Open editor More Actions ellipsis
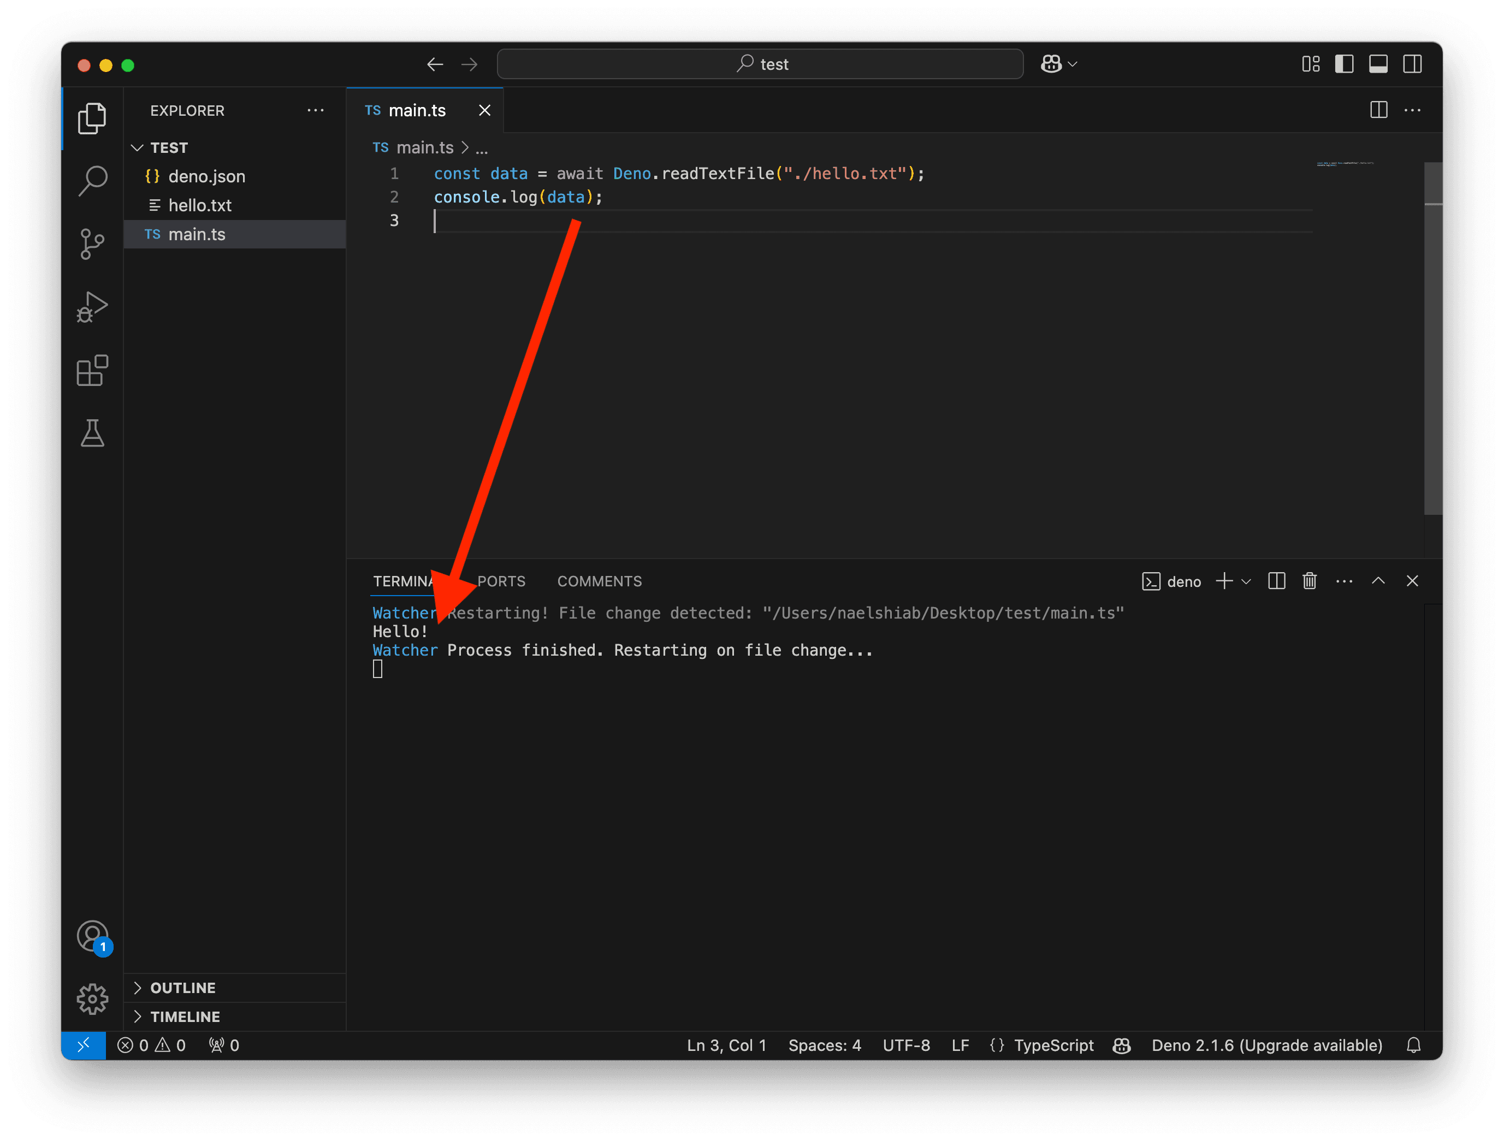Image resolution: width=1504 pixels, height=1141 pixels. [1412, 110]
